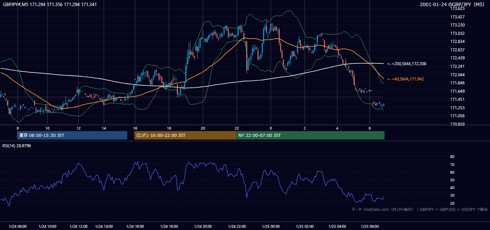Click price axis label 171.649
The width and height of the screenshot is (490, 230).
[x=457, y=91]
